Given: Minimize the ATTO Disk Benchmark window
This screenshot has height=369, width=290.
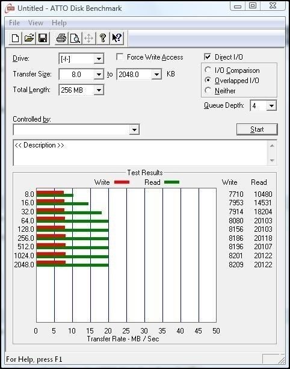Looking at the screenshot, I should (238, 5).
